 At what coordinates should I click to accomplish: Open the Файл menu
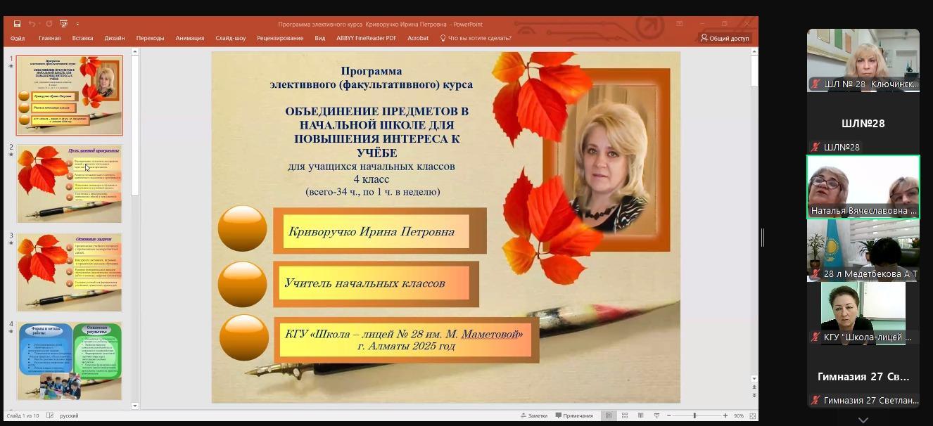click(x=18, y=38)
